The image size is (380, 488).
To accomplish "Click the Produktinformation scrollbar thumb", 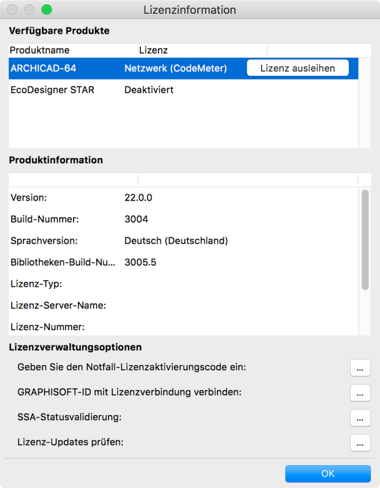I will tap(365, 239).
